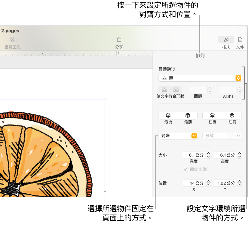
Task: Click the 高度 height field
Action: pyautogui.click(x=225, y=155)
